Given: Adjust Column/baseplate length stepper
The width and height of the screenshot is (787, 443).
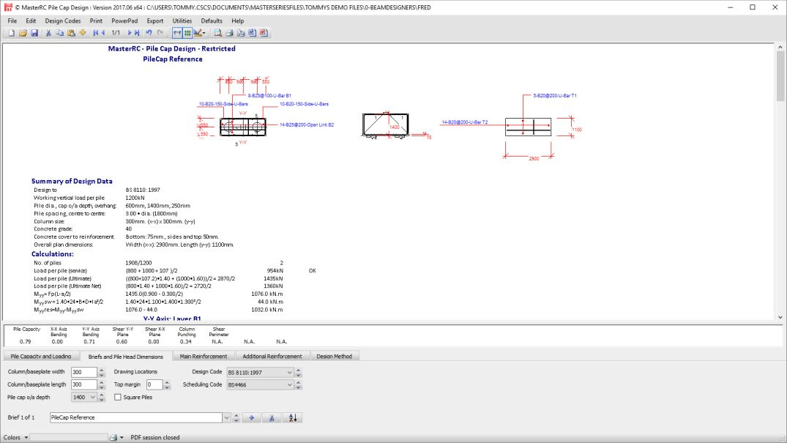Looking at the screenshot, I should tap(102, 384).
